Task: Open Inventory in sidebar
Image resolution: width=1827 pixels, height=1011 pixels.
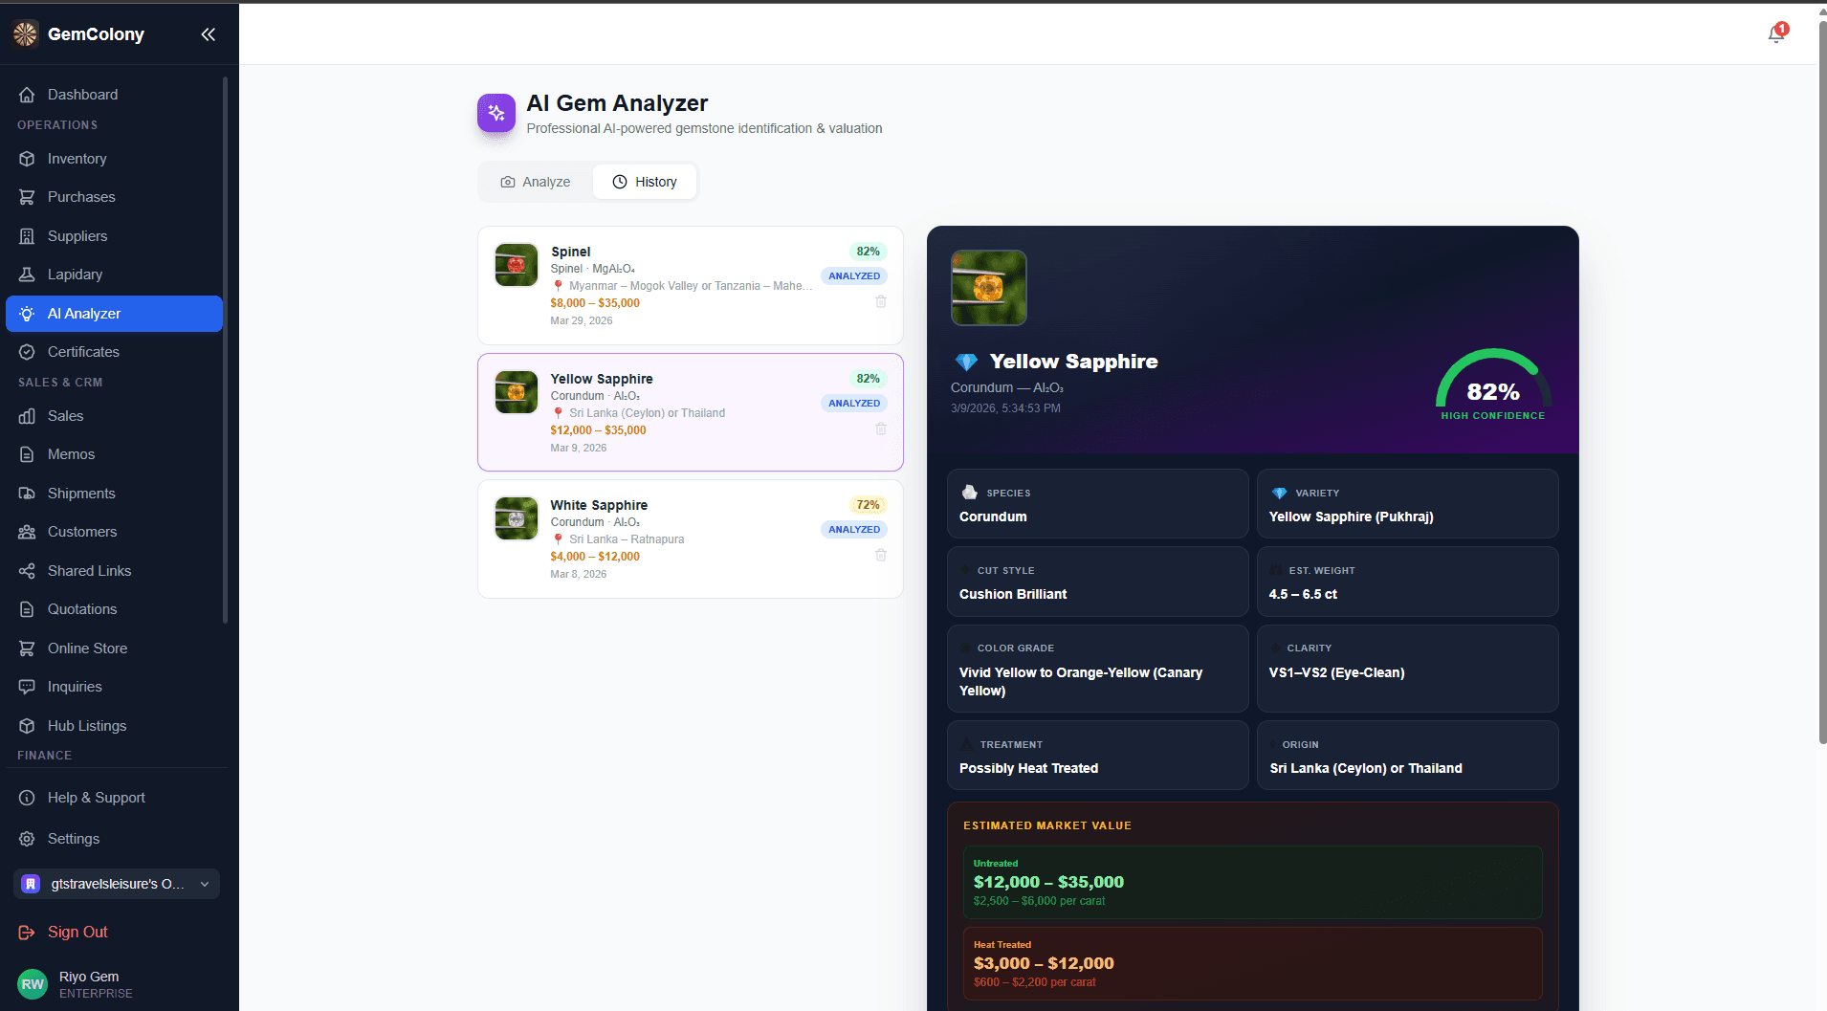Action: tap(114, 159)
